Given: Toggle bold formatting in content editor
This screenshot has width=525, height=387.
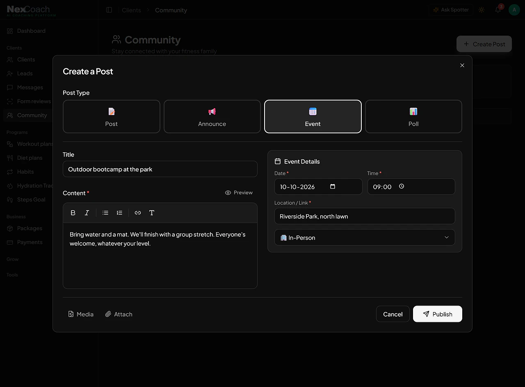Looking at the screenshot, I should pyautogui.click(x=73, y=213).
